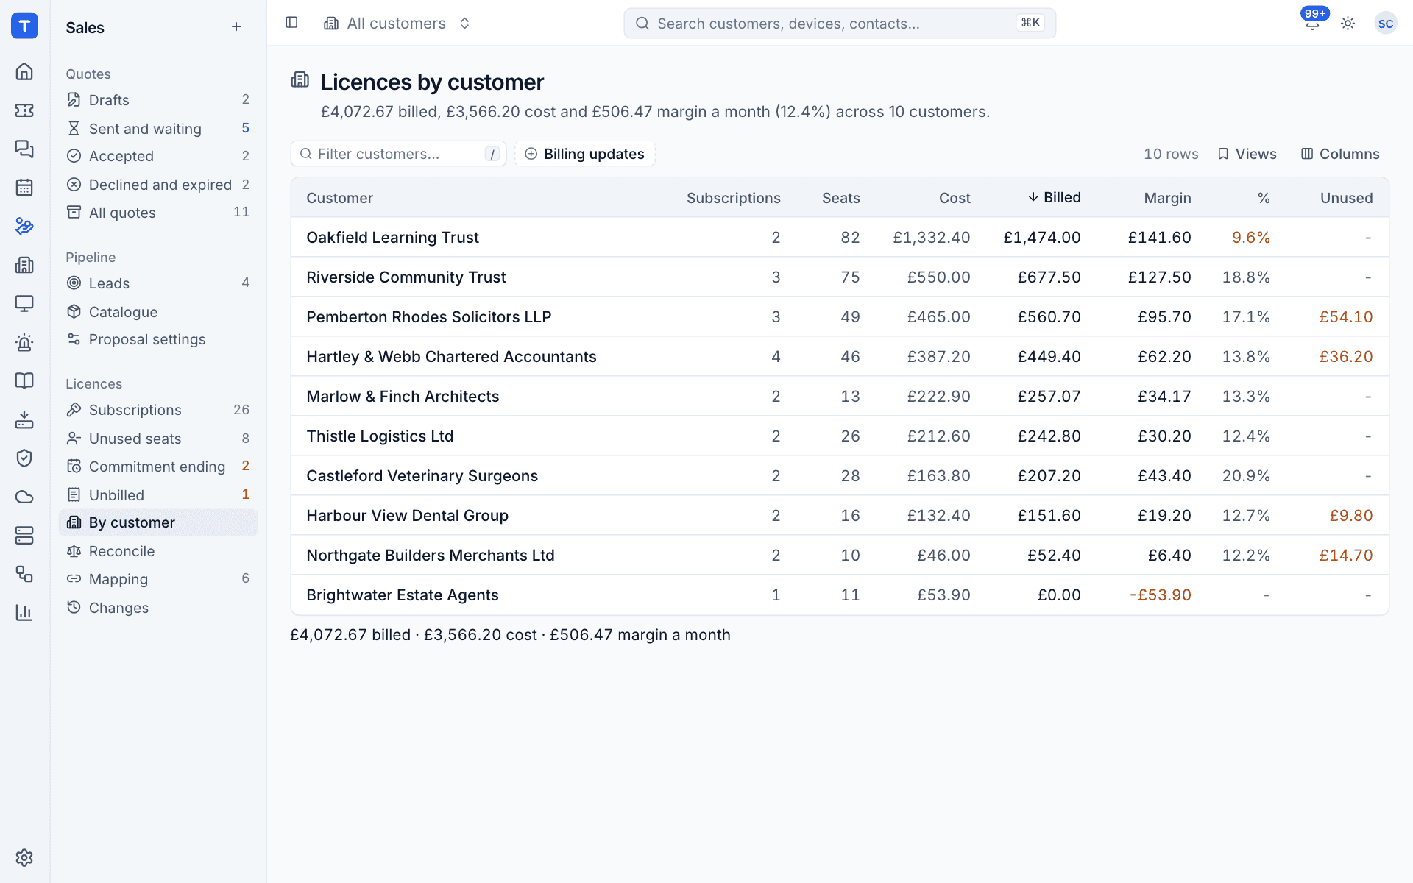Open Hartley & Webb Chartered Accountants row
Screen dimensions: 1413x883
point(840,356)
